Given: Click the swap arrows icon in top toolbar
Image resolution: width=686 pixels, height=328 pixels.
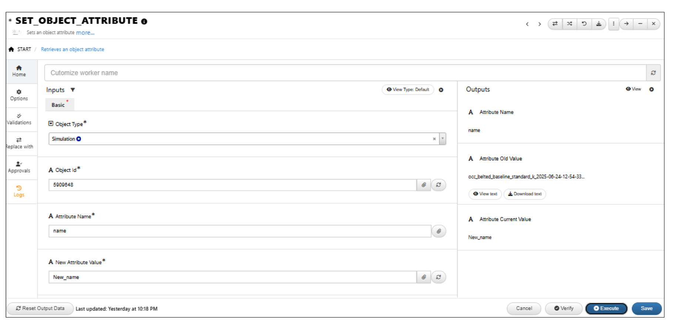Looking at the screenshot, I should pos(555,24).
